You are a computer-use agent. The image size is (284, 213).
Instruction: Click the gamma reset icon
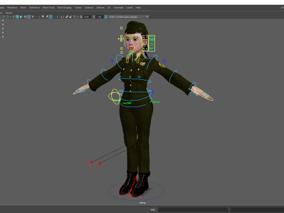93,17
